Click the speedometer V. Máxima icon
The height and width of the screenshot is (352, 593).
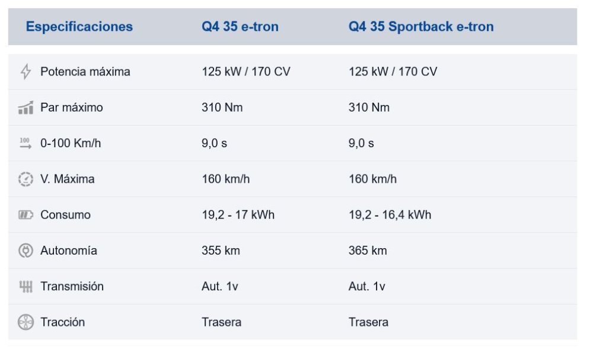click(x=25, y=179)
